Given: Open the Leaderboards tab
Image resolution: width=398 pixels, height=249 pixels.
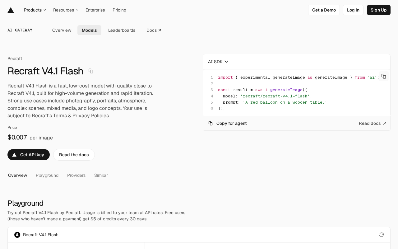Looking at the screenshot, I should [x=122, y=30].
